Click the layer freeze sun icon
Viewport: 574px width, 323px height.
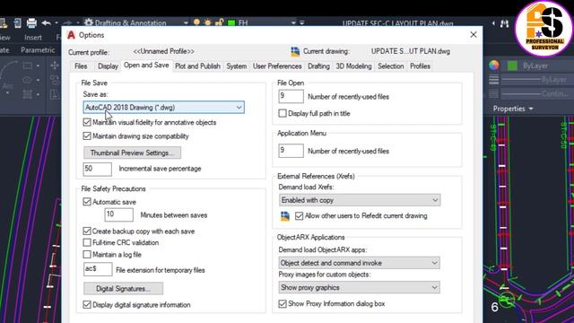pos(208,22)
